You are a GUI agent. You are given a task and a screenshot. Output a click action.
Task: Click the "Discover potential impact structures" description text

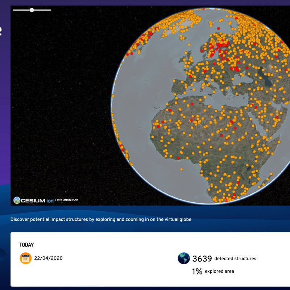point(101,219)
